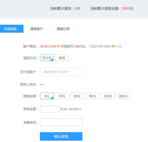Screen dimensions: 148x142
Task: Focus the 其他金额 input field
Action: coord(50,109)
